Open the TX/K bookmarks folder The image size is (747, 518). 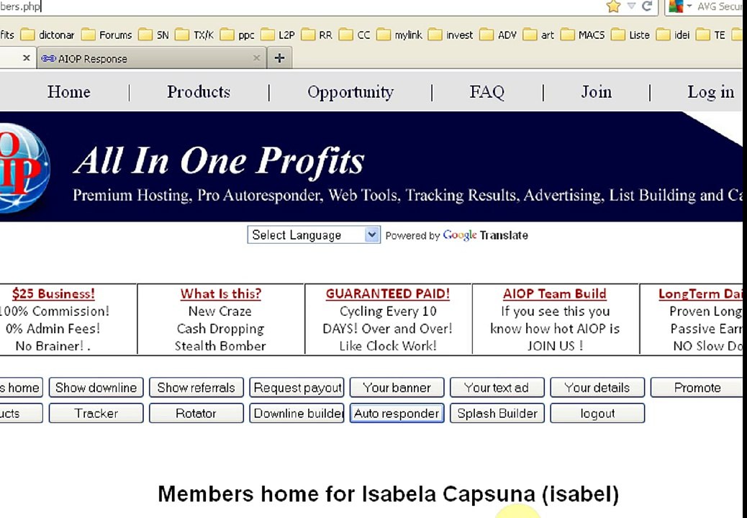194,35
